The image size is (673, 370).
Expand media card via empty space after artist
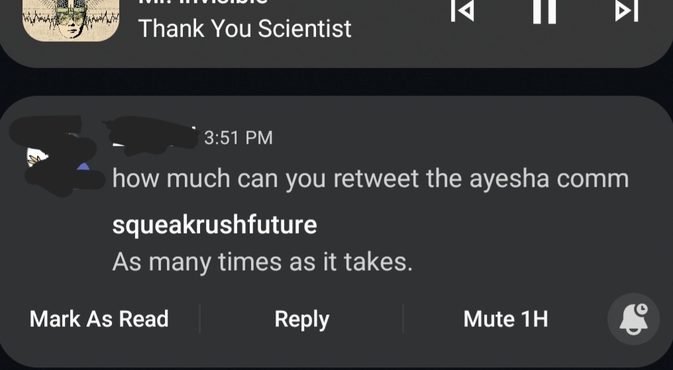[397, 40]
